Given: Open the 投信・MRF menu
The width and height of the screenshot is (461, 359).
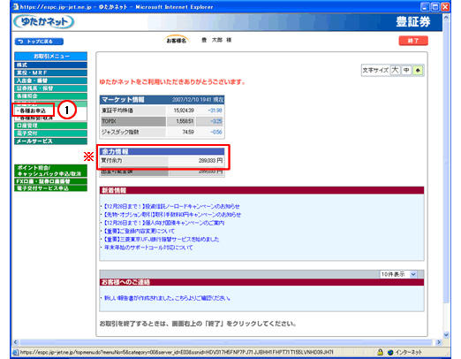Looking at the screenshot, I should pos(50,73).
